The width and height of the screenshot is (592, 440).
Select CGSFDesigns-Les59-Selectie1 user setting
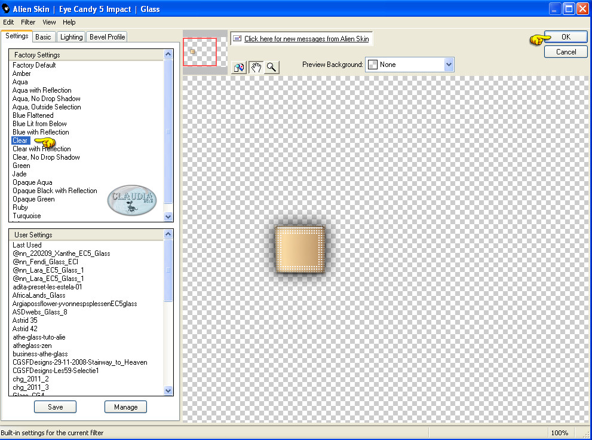point(56,371)
